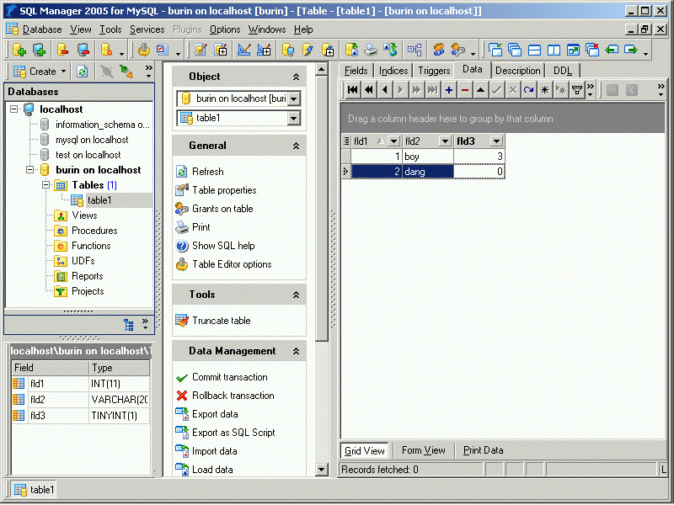Click the Table properties icon
Screen dimensions: 674x505
[x=182, y=190]
